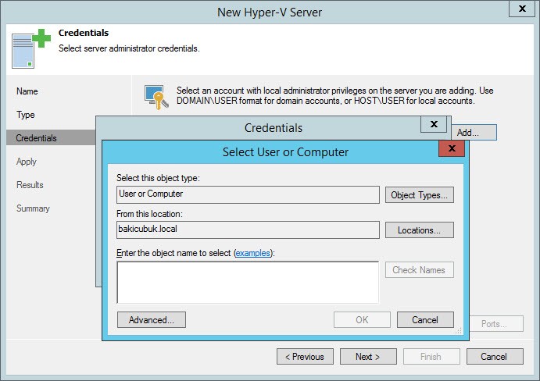The height and width of the screenshot is (381, 540).
Task: Close the Credentials dialog window
Action: (x=434, y=124)
